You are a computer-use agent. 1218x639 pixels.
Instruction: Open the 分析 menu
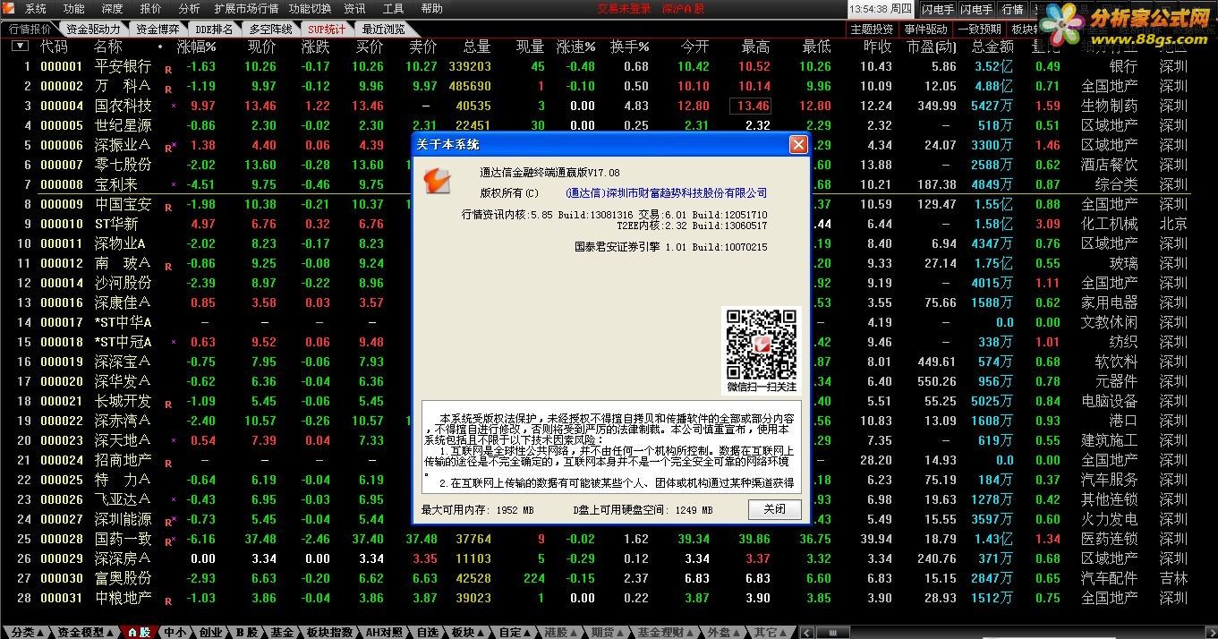point(190,8)
